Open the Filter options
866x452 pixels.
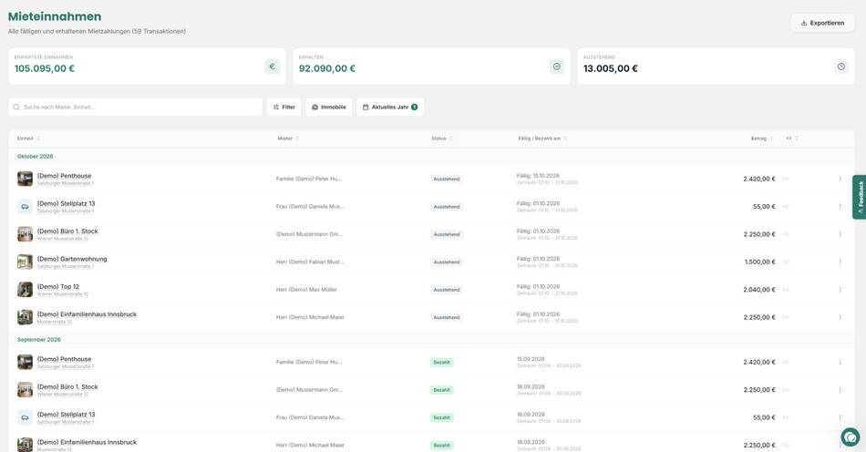[x=284, y=107]
